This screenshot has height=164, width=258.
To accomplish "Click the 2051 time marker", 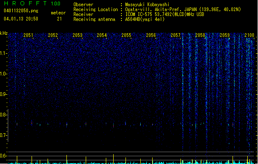I will 28,35.
